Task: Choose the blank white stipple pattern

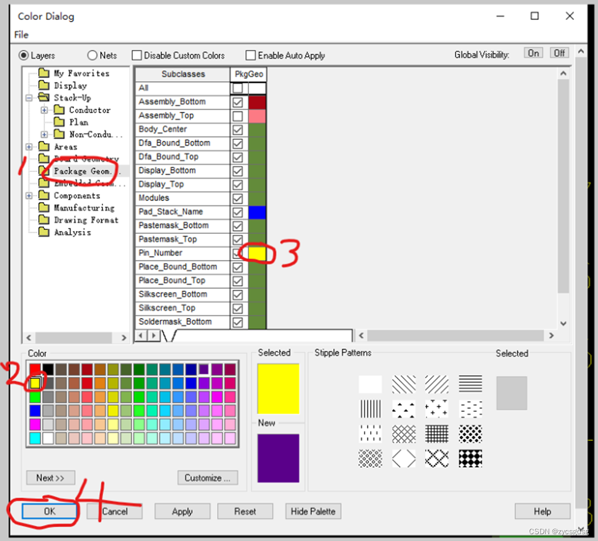Action: pos(370,384)
